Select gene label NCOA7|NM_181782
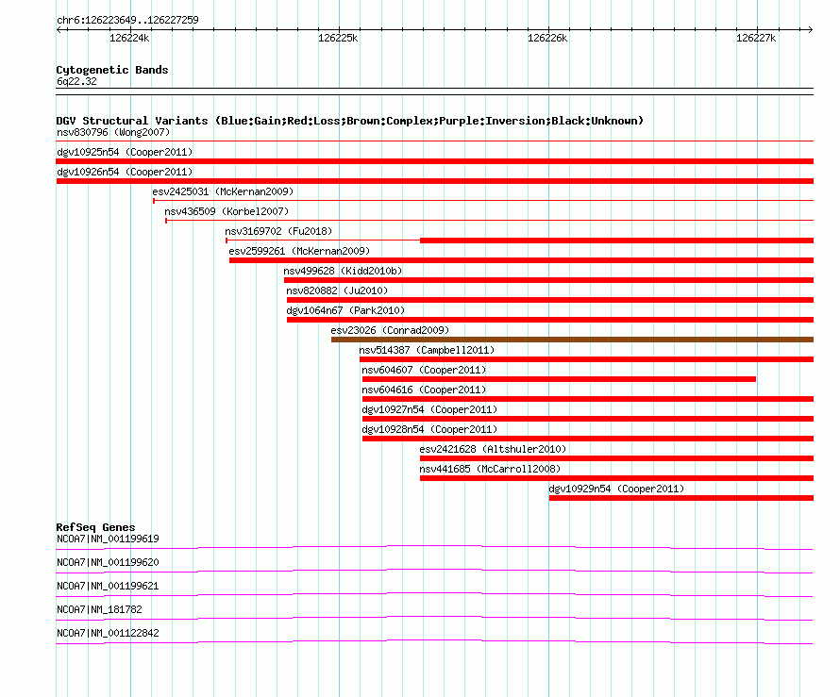This screenshot has height=697, width=840. coord(99,609)
